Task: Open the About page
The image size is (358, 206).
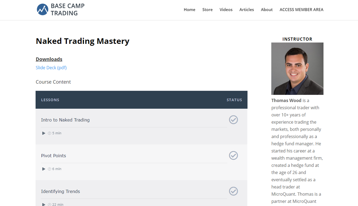Action: coord(266,10)
